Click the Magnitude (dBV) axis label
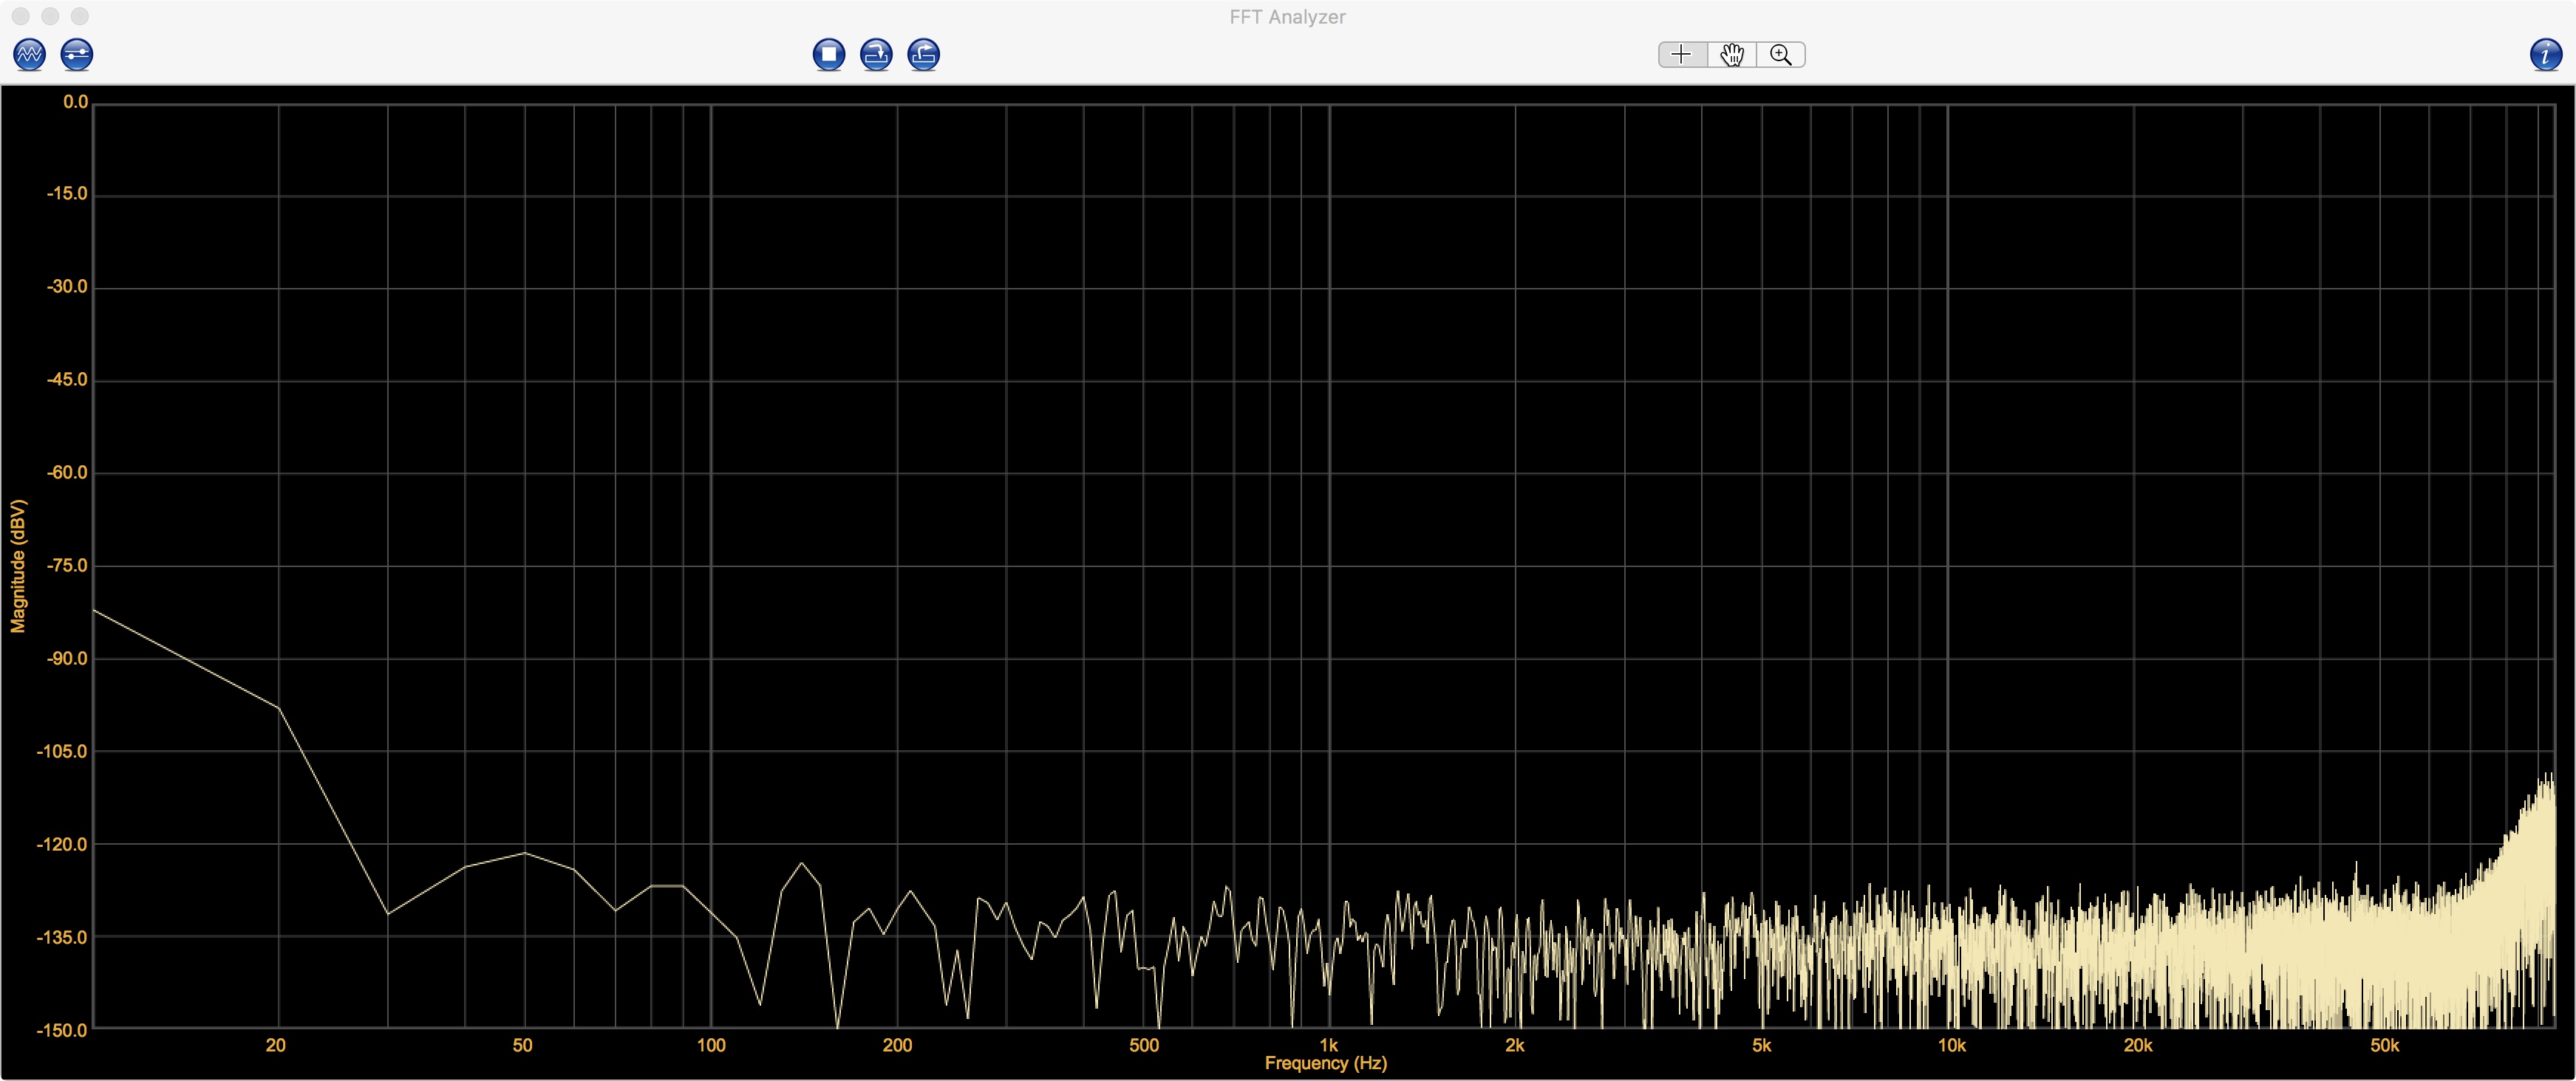The image size is (2576, 1081). coord(18,566)
